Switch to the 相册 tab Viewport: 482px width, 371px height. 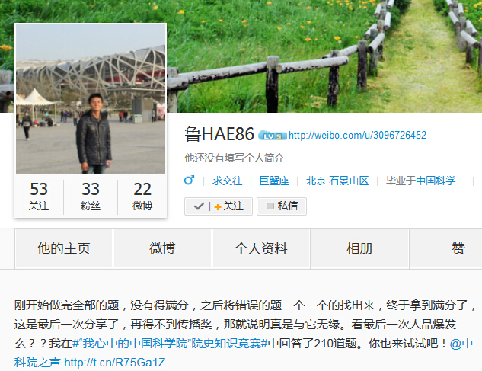[x=359, y=248]
